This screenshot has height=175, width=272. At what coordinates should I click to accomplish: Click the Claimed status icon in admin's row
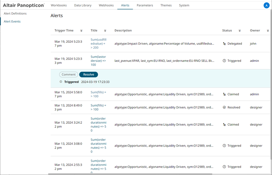(x=224, y=94)
